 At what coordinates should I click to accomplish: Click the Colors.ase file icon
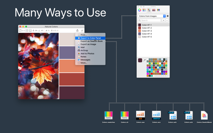tap(141, 115)
